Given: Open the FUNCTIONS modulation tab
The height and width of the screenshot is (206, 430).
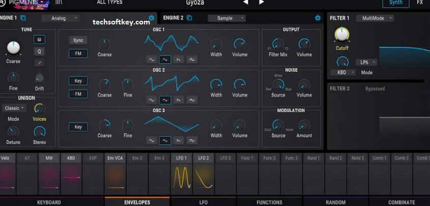Looking at the screenshot, I should pos(269,202).
